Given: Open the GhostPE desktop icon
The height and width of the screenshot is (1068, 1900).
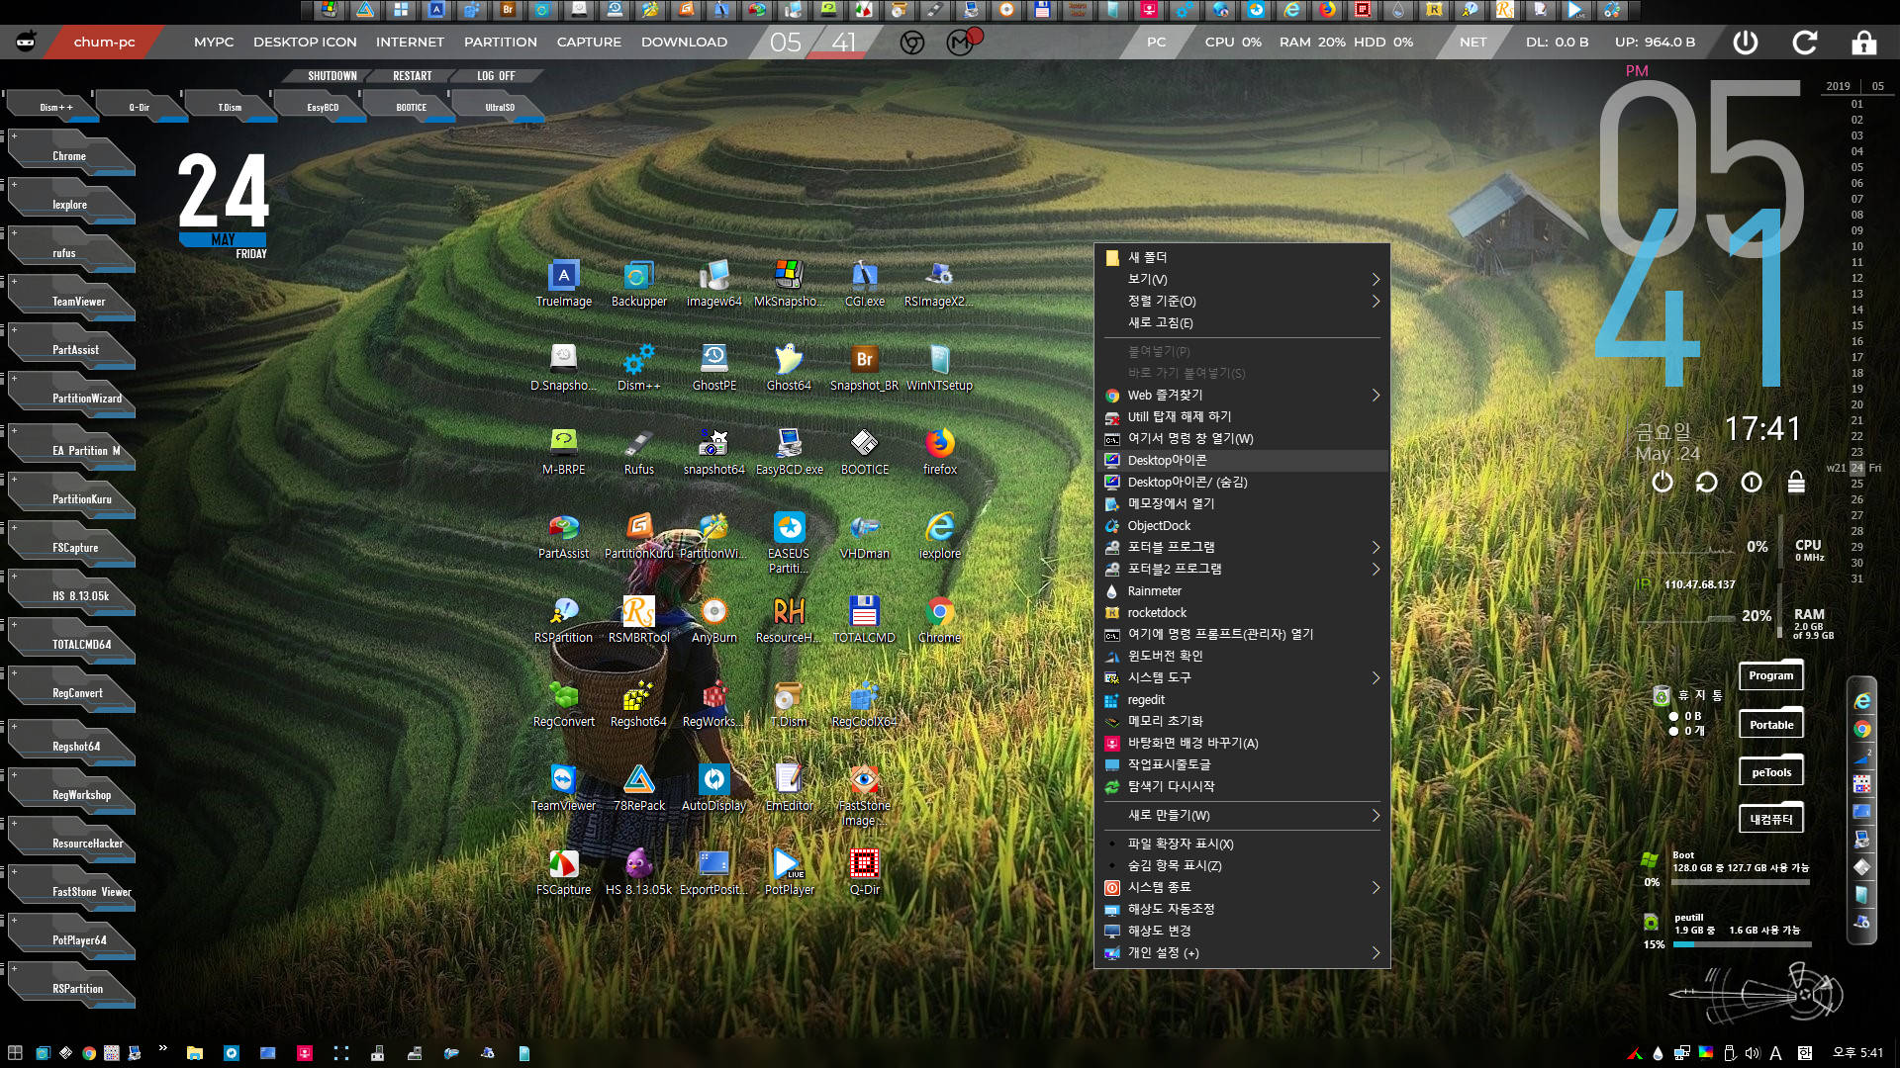Looking at the screenshot, I should click(x=714, y=368).
